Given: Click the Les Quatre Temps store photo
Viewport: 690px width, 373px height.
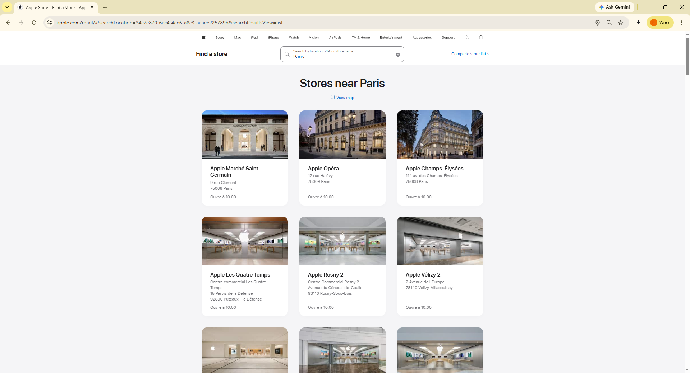Looking at the screenshot, I should click(245, 241).
